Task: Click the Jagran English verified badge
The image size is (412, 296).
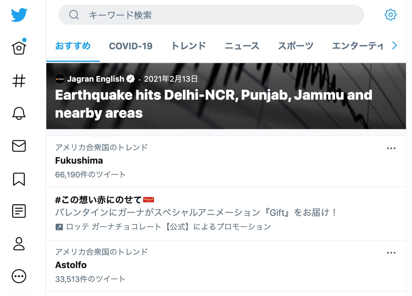Action: point(131,79)
